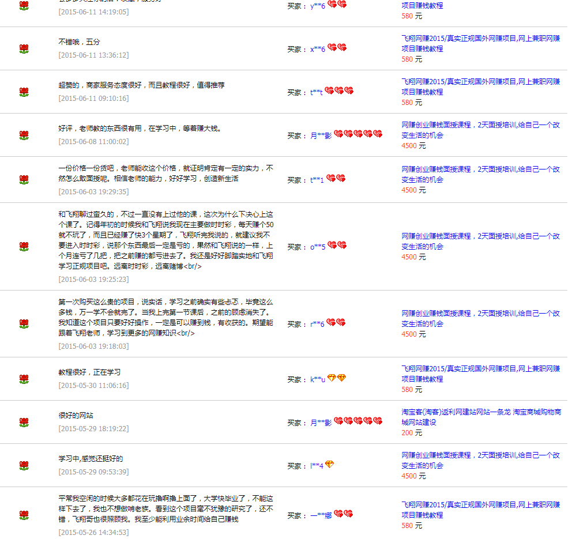Click the heart icons next to buyer o**5
Screen dimensions: 576x539
pos(337,246)
